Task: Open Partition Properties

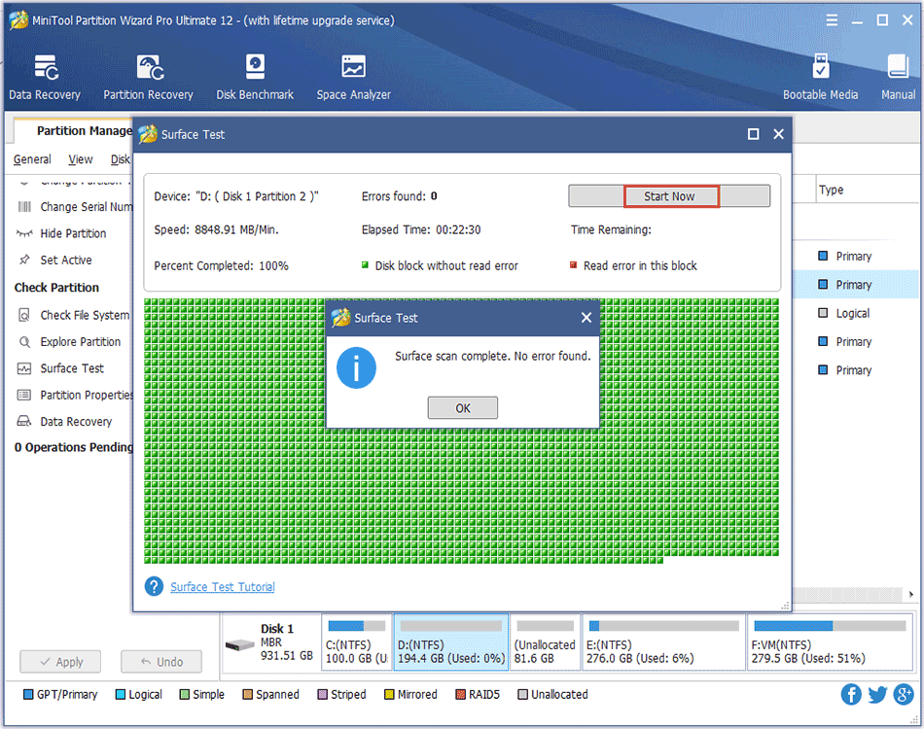Action: coord(77,395)
